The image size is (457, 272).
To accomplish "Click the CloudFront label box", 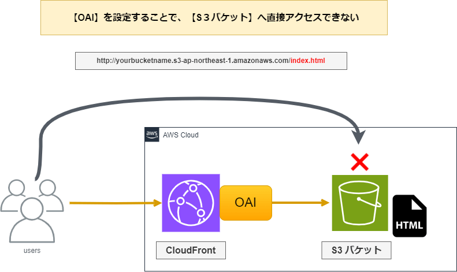I will point(191,250).
